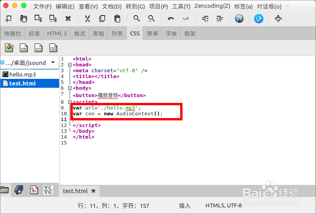The image size is (316, 214).
Task: Click the Find magnifier icon
Action: pos(137,19)
